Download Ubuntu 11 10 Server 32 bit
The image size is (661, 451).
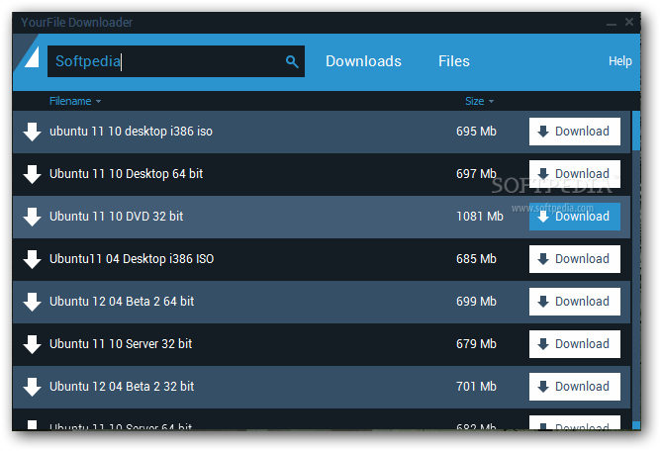575,344
